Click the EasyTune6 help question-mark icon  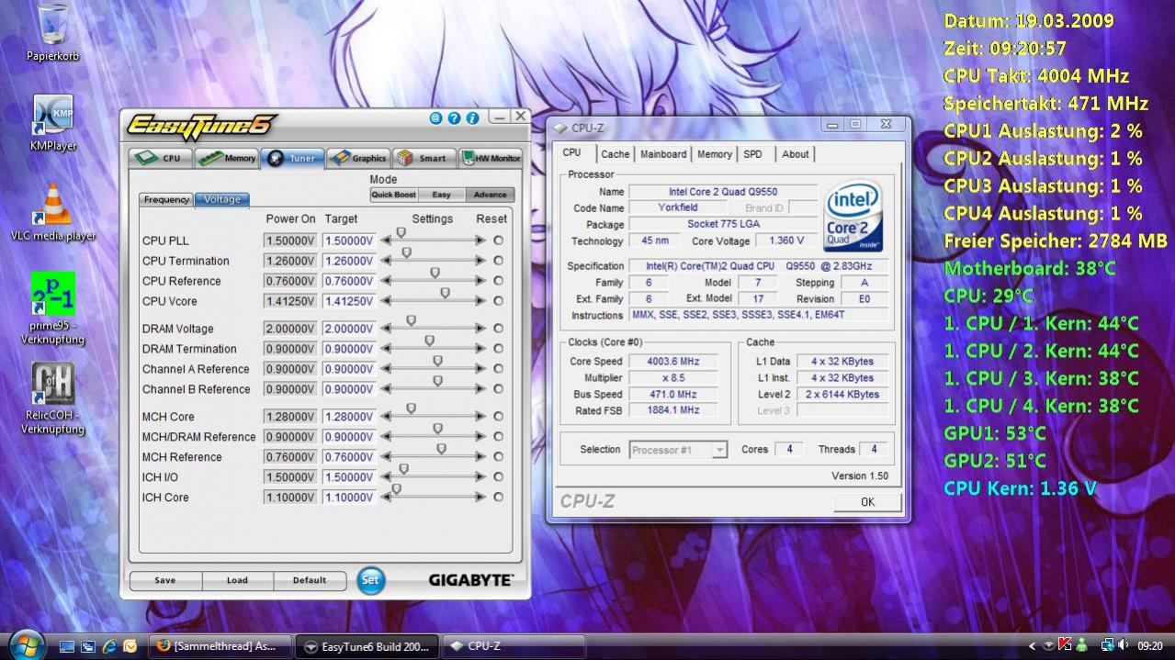454,118
